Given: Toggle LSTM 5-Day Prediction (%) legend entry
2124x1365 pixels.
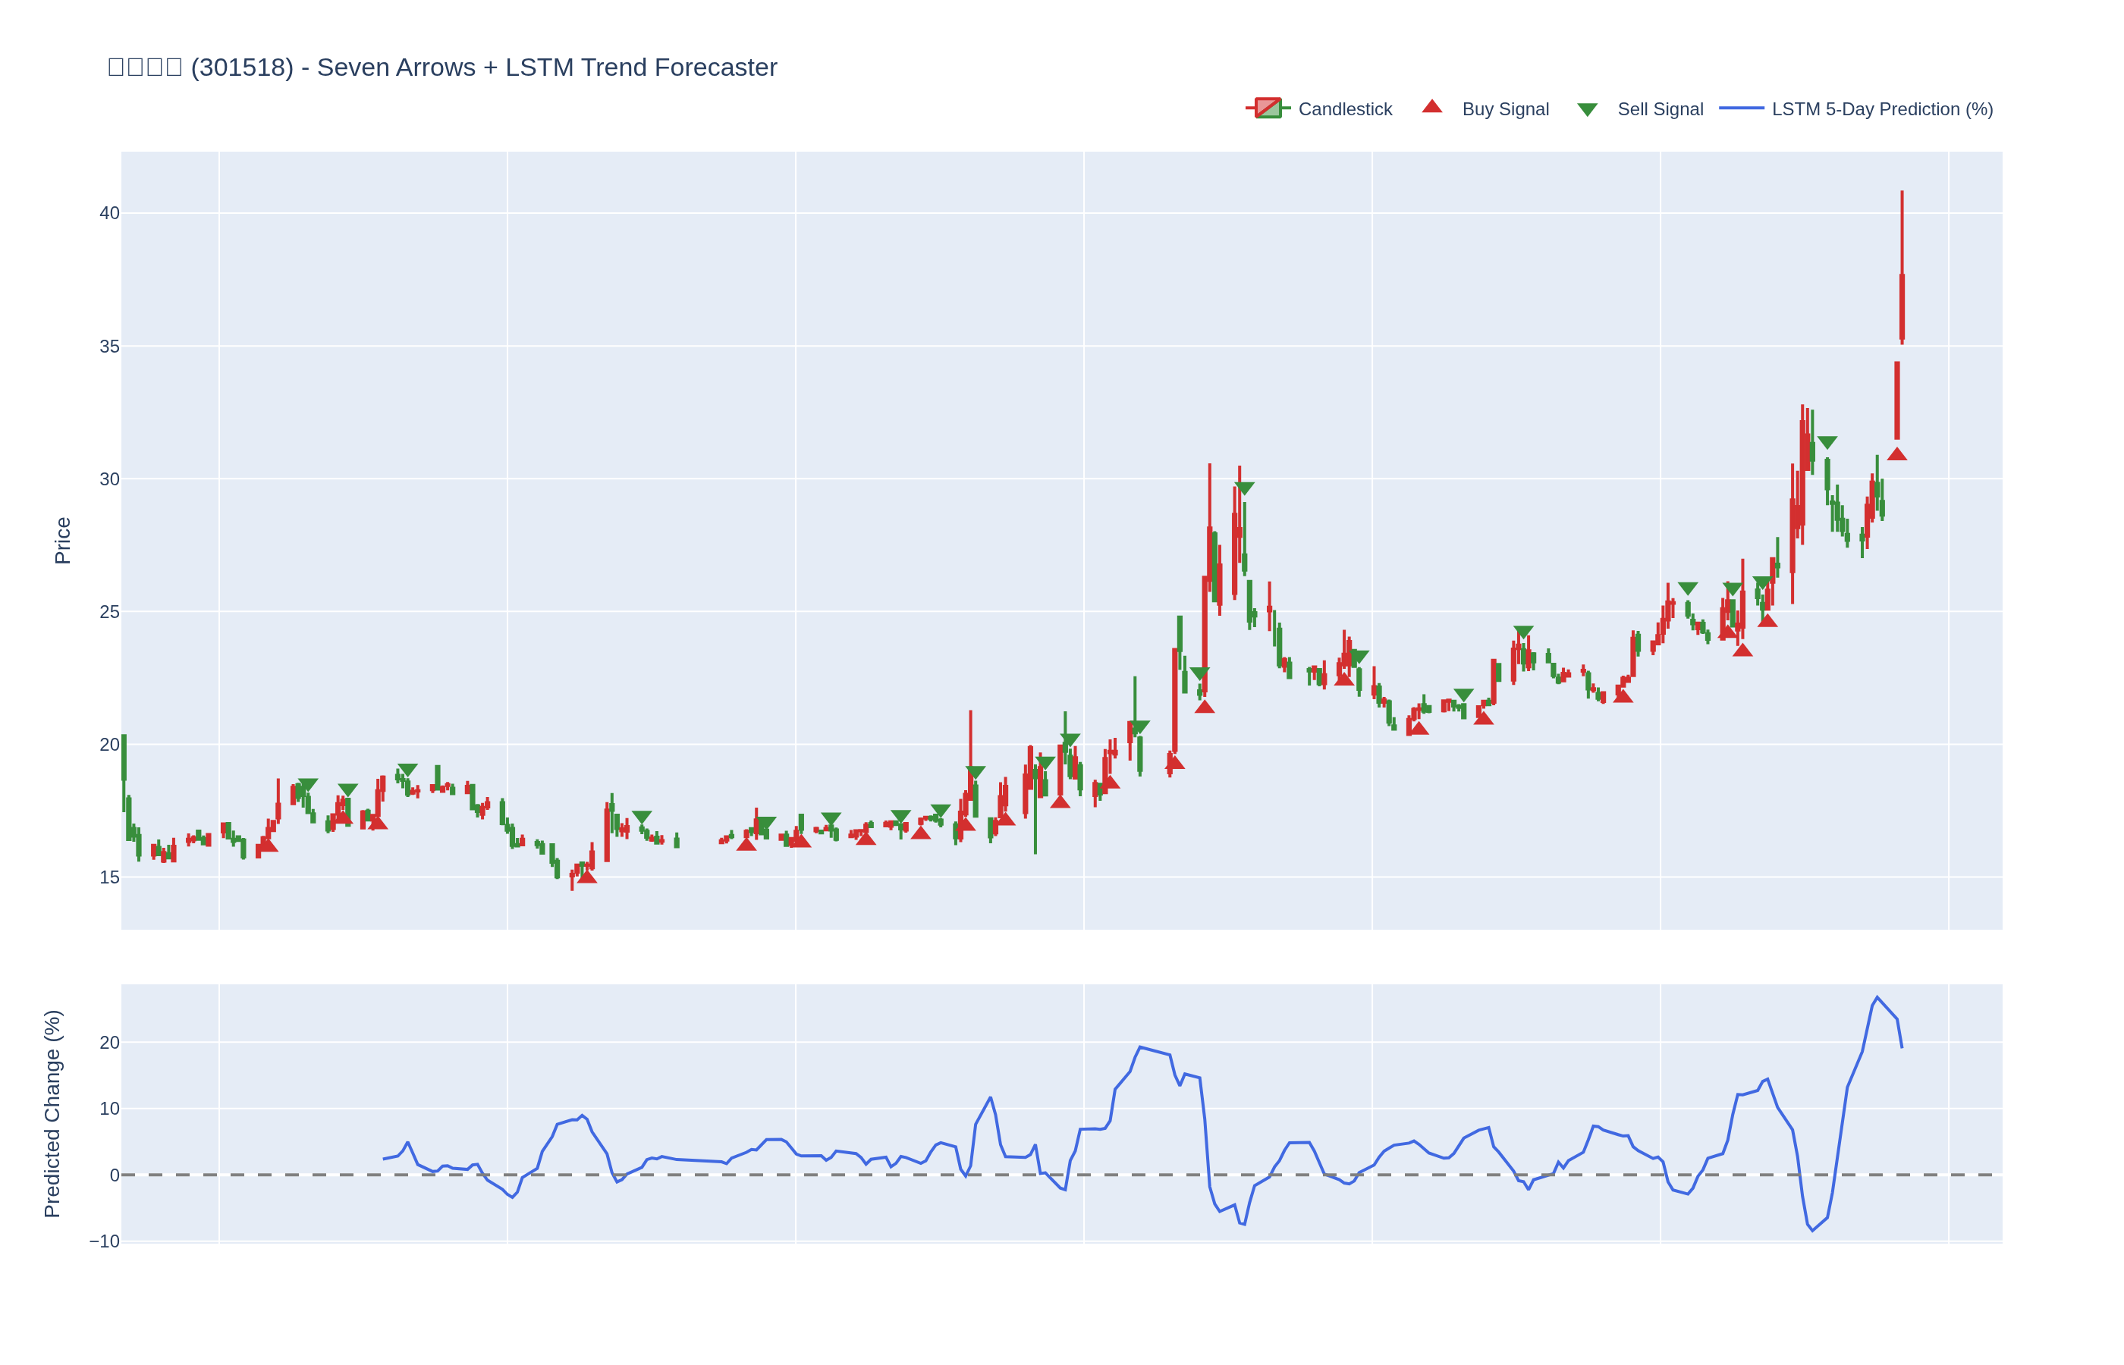Looking at the screenshot, I should [x=1881, y=109].
